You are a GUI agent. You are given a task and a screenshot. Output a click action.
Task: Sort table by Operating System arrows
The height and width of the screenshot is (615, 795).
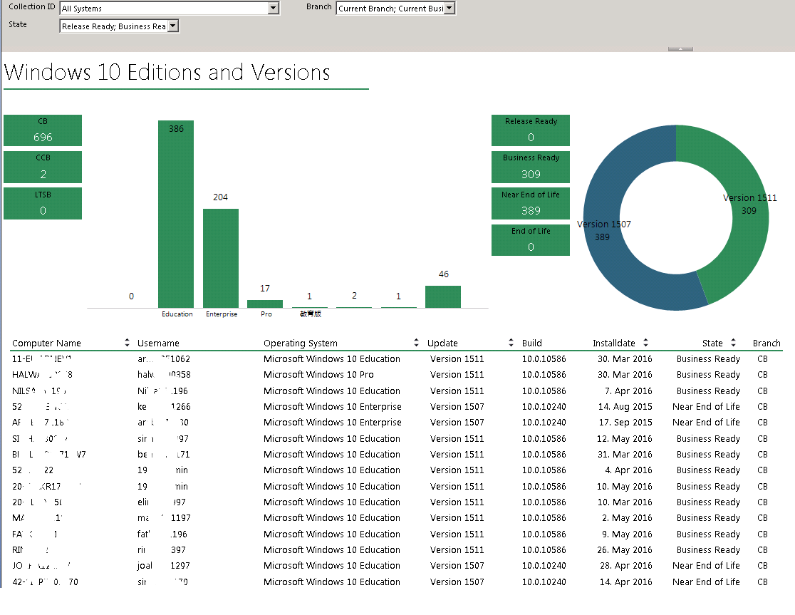(416, 343)
